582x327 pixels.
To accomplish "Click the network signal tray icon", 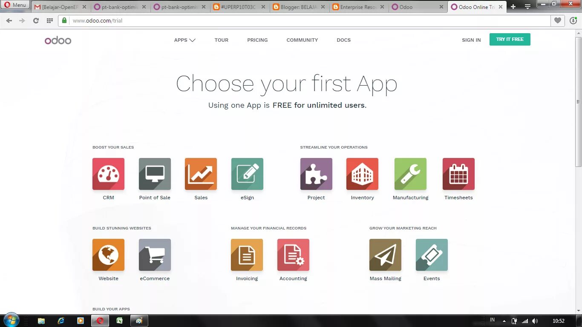I will point(525,321).
